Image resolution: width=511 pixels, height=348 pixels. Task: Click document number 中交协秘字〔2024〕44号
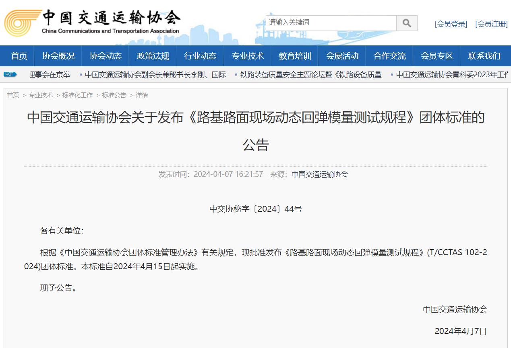[256, 209]
